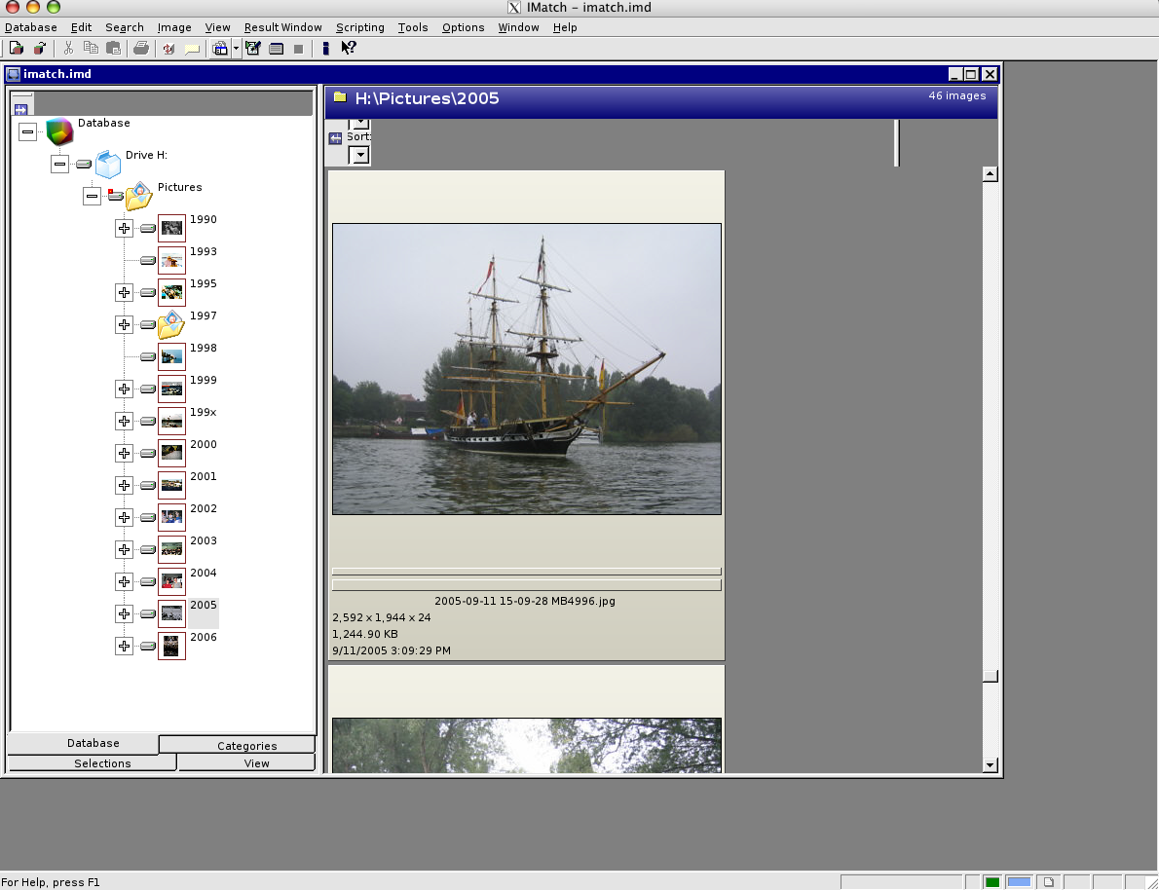This screenshot has width=1159, height=890.
Task: Expand the 2002 folder node
Action: [x=125, y=517]
